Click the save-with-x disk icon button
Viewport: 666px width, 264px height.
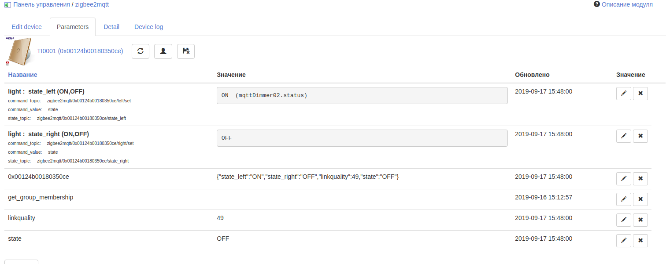coord(186,51)
